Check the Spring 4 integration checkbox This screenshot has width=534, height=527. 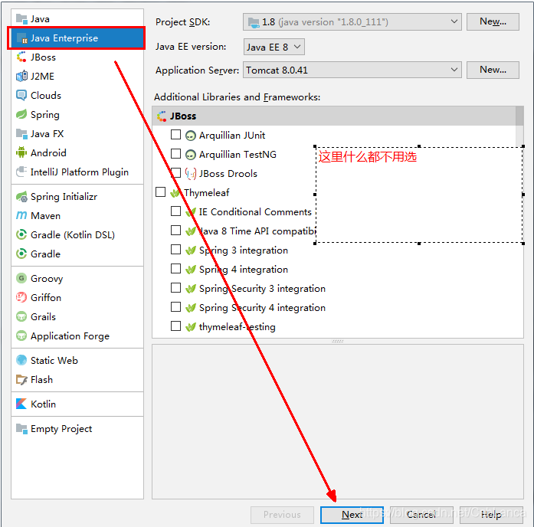tap(175, 269)
